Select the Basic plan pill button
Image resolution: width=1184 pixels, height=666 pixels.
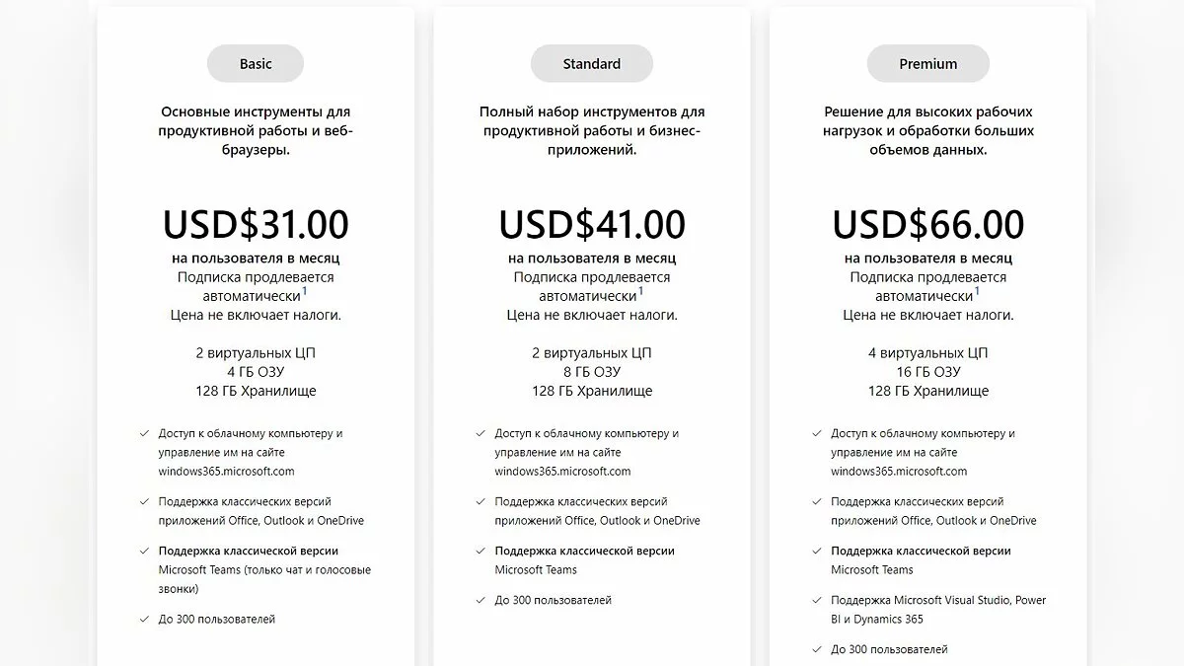click(256, 64)
